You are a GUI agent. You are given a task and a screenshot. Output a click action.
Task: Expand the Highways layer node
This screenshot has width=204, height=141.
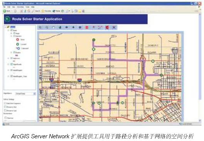tap(8, 58)
